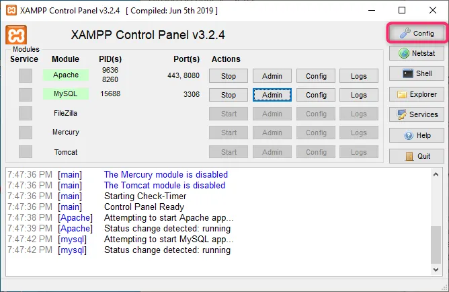The width and height of the screenshot is (449, 292).
Task: Open the top-right wrench Config button
Action: point(417,33)
